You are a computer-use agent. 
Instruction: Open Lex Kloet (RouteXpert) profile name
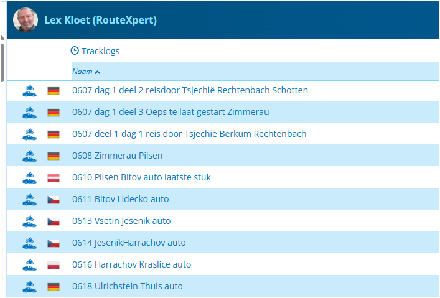[x=100, y=21]
